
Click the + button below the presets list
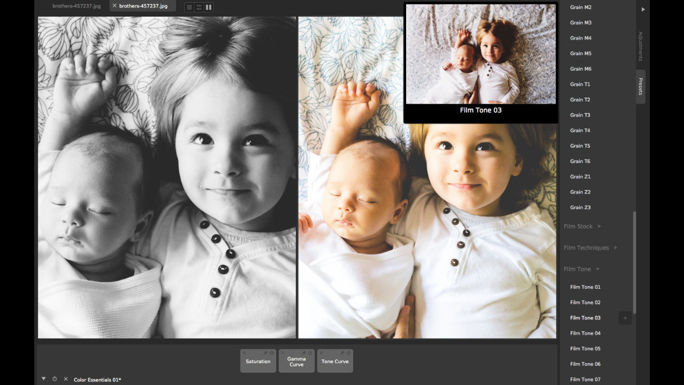click(x=625, y=318)
